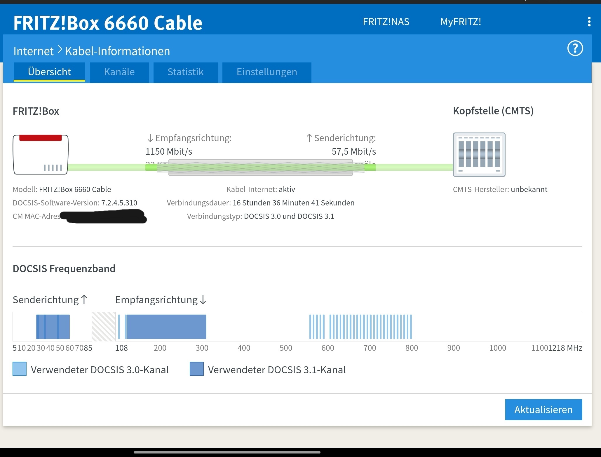This screenshot has width=601, height=457.
Task: Click the light blue DOCSIS 3.0 legend swatch
Action: pos(20,369)
